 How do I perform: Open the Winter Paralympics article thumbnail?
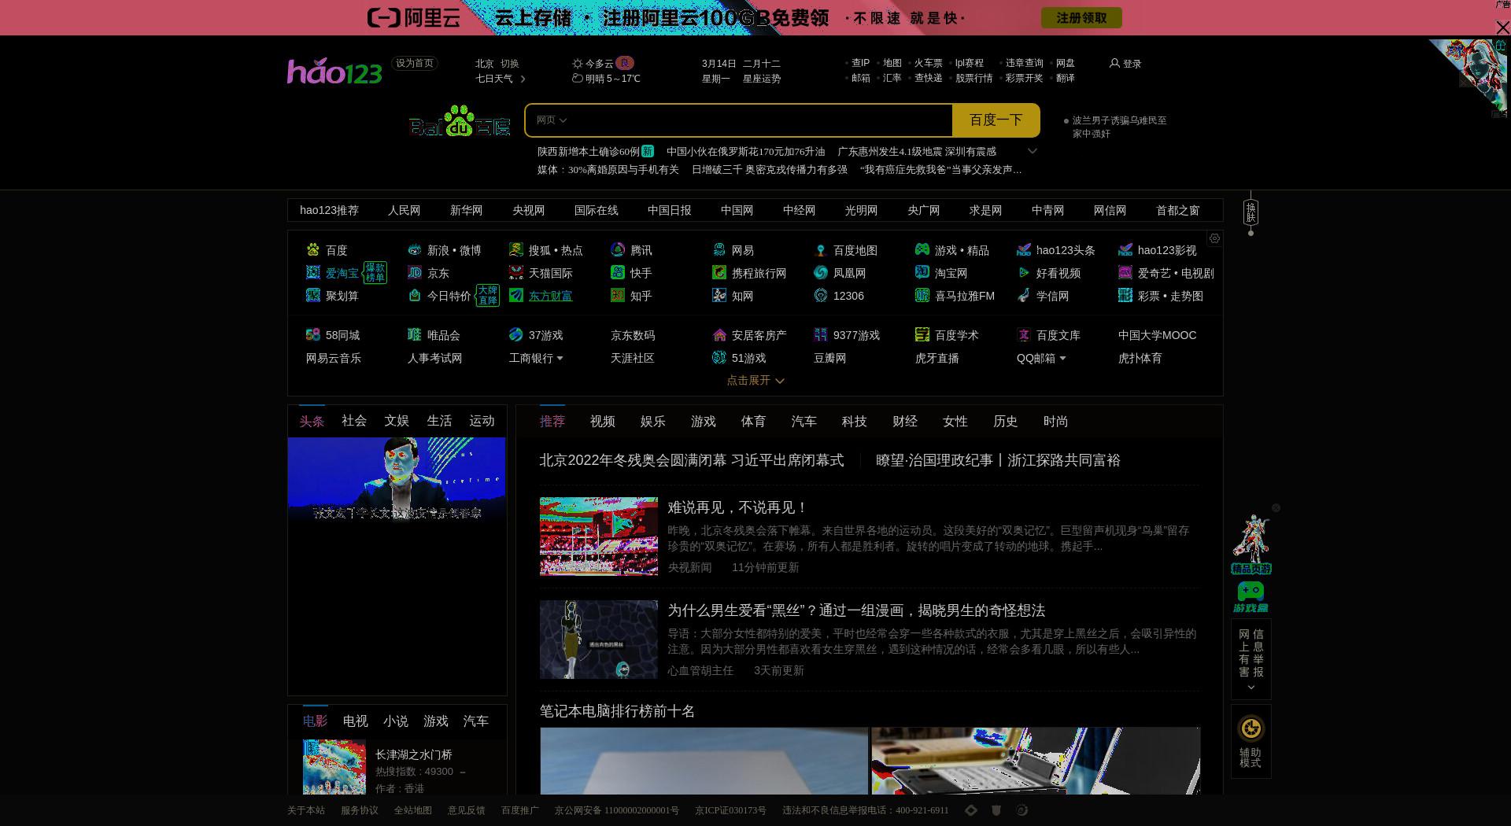[599, 537]
